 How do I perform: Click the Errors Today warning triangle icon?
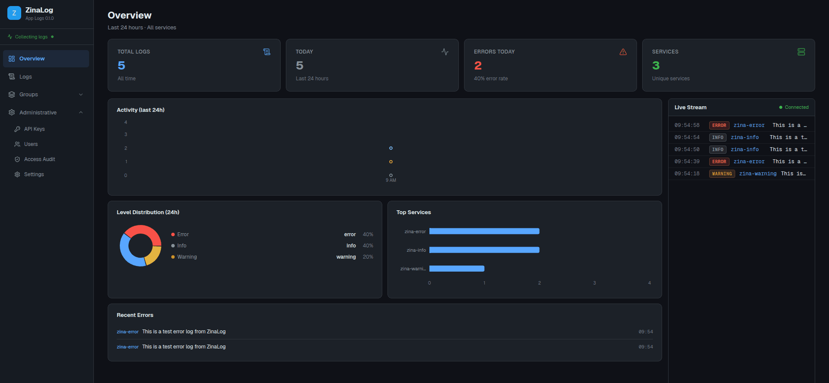coord(623,52)
